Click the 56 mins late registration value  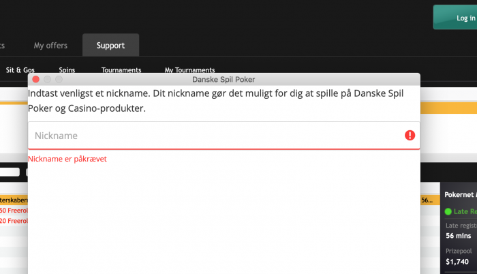(x=459, y=236)
